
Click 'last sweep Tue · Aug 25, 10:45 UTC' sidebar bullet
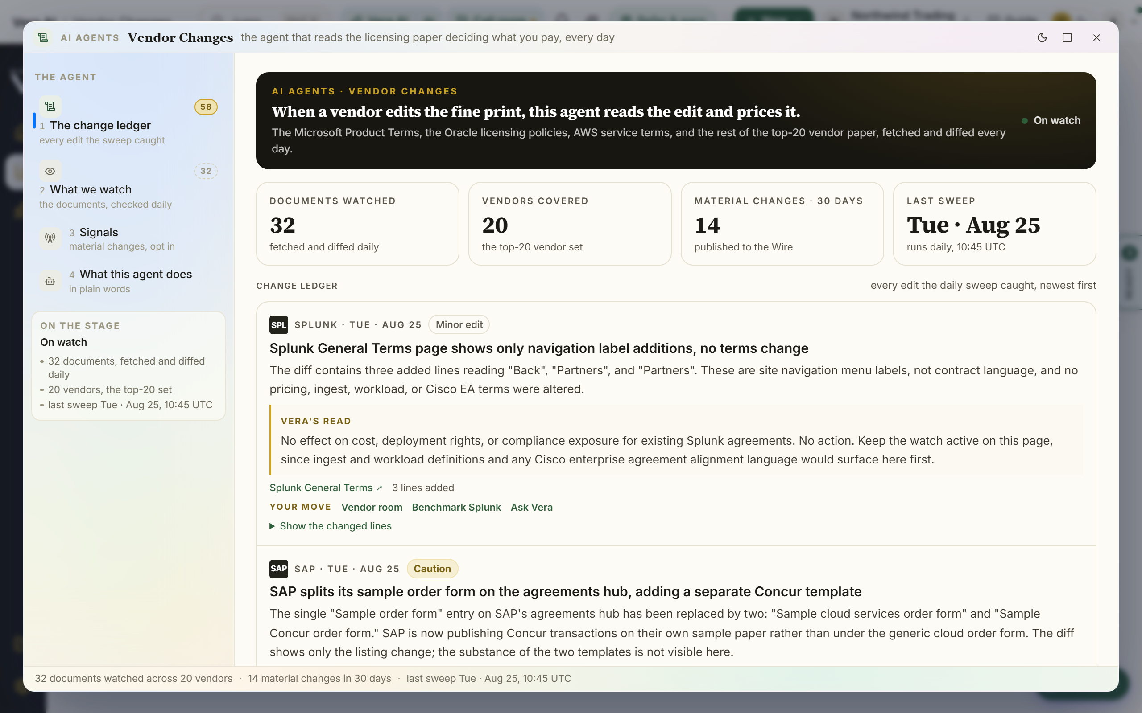click(130, 405)
